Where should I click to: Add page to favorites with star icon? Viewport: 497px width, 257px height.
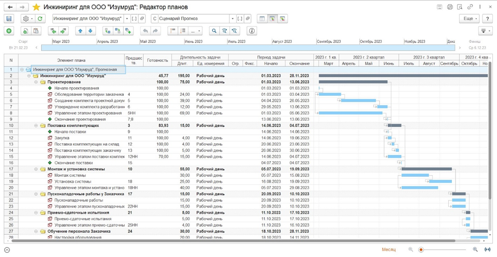coord(36,7)
